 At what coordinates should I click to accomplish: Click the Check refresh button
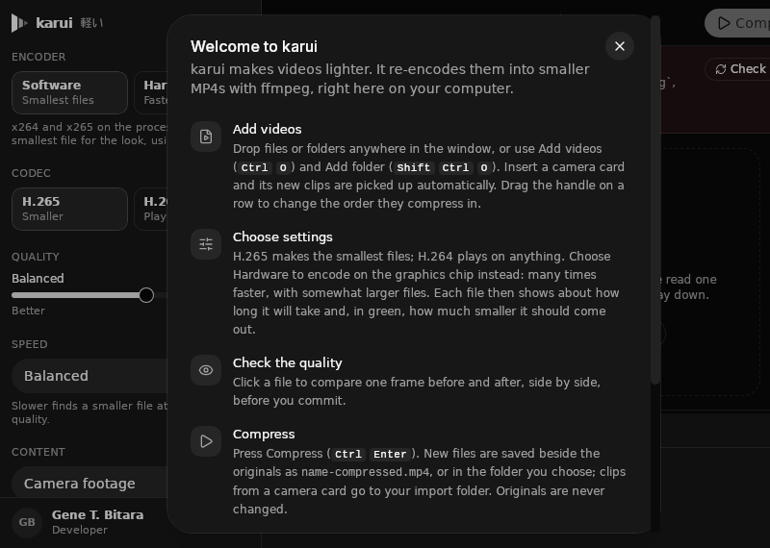coord(737,69)
